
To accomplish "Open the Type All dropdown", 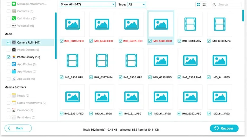I will click(x=137, y=4).
